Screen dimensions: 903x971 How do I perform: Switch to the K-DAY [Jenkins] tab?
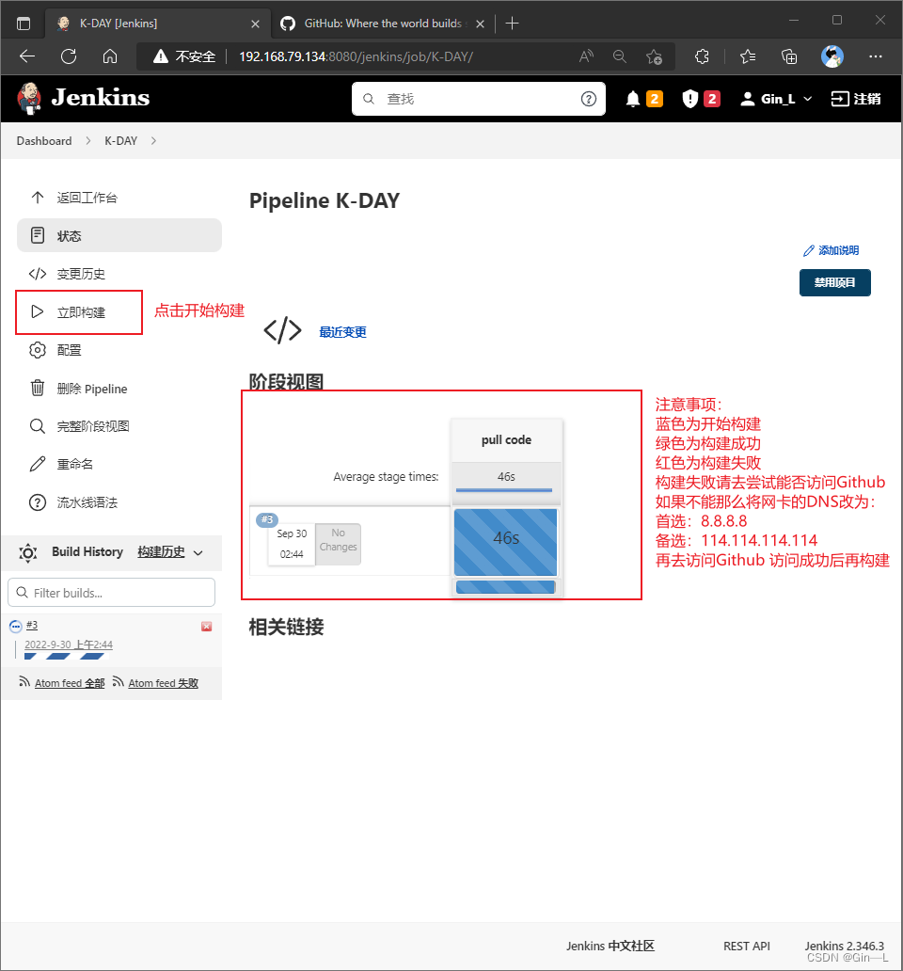click(158, 24)
